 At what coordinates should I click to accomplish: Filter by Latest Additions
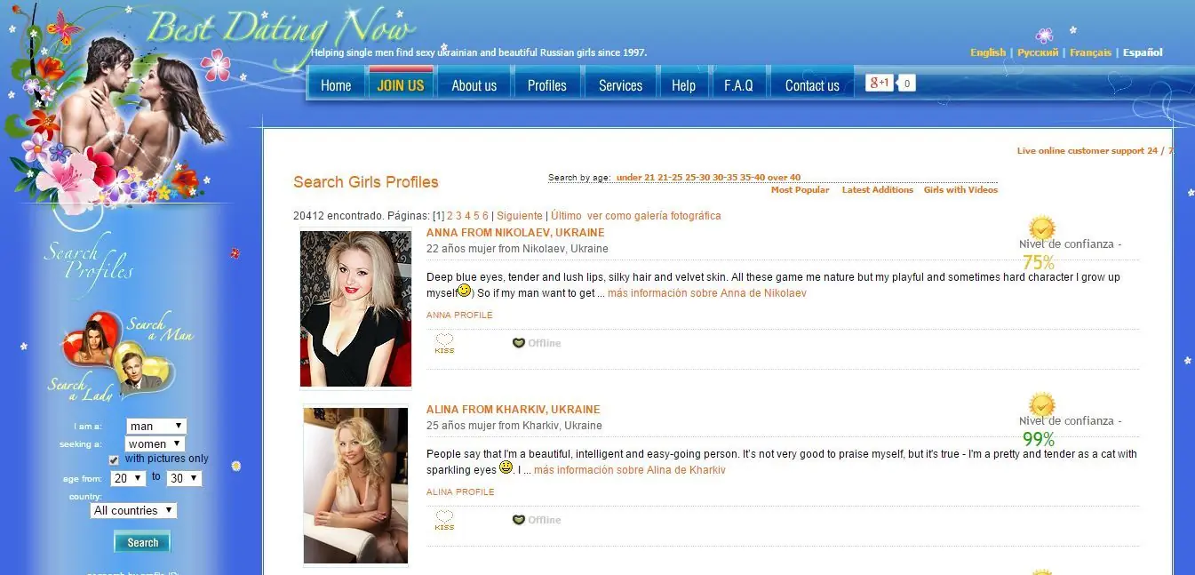point(877,190)
